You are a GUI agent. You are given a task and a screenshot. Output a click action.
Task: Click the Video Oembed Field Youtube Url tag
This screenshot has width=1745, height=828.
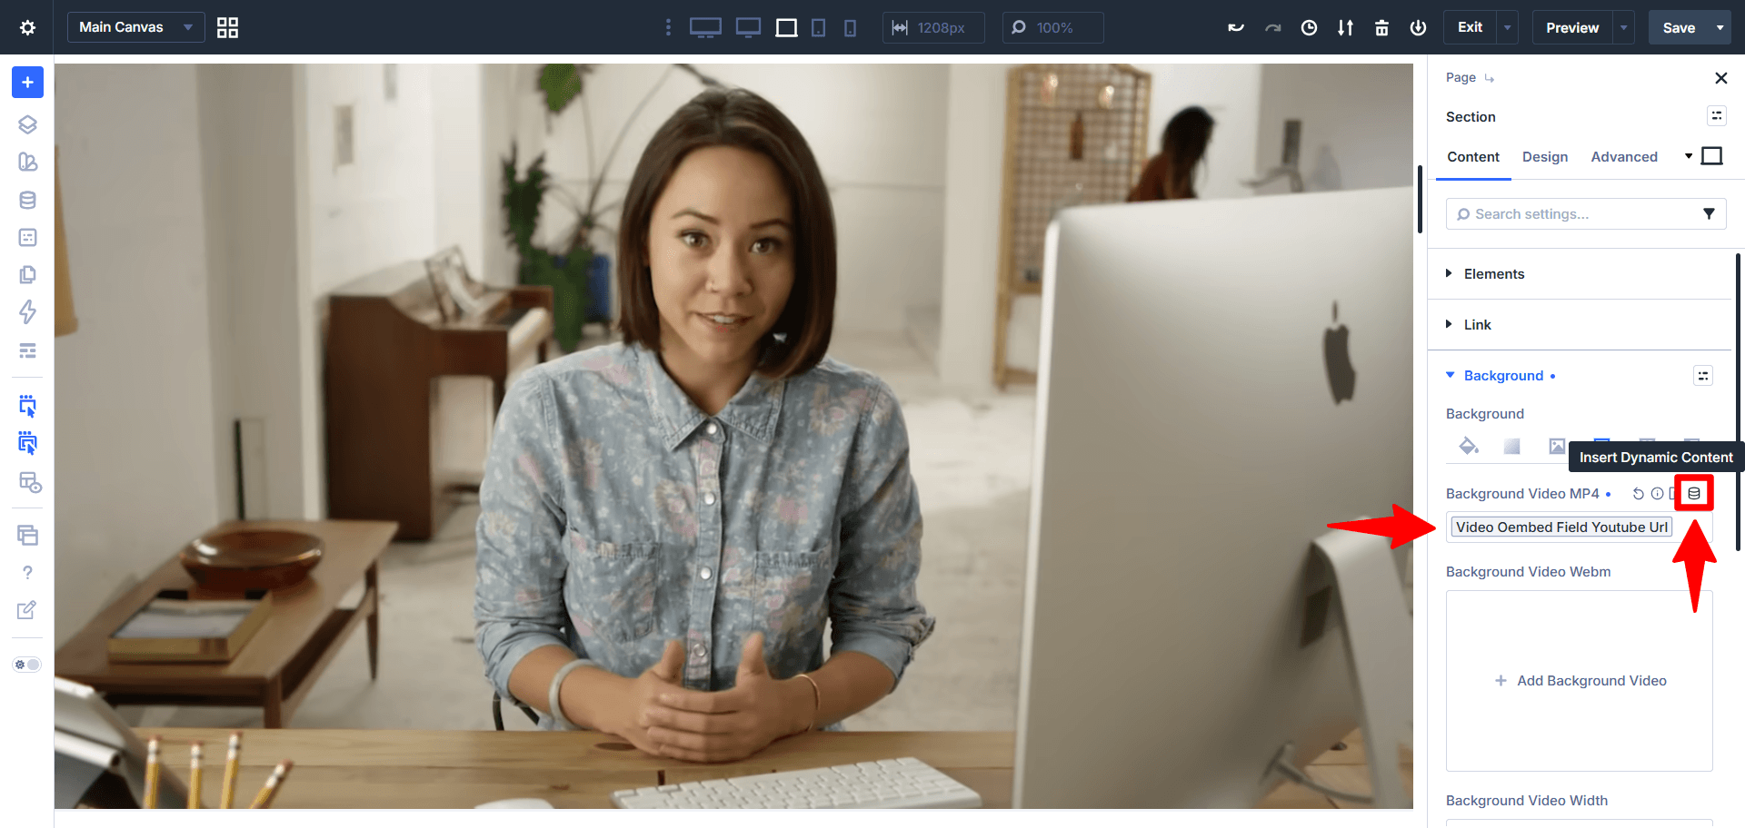tap(1561, 527)
